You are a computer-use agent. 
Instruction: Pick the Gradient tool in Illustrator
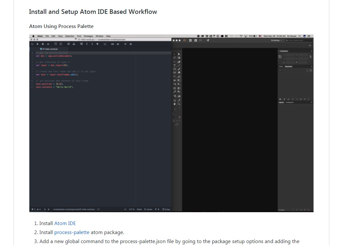click(179, 88)
